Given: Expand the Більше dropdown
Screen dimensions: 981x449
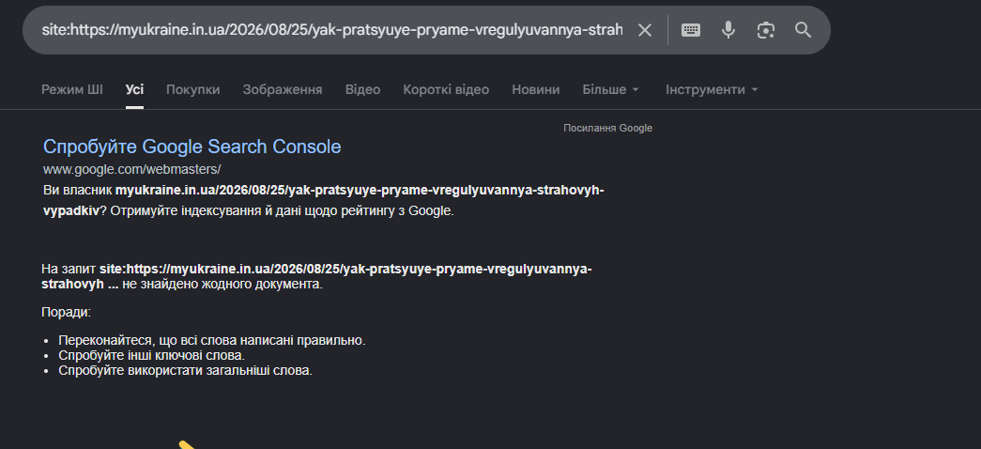Looking at the screenshot, I should point(610,89).
